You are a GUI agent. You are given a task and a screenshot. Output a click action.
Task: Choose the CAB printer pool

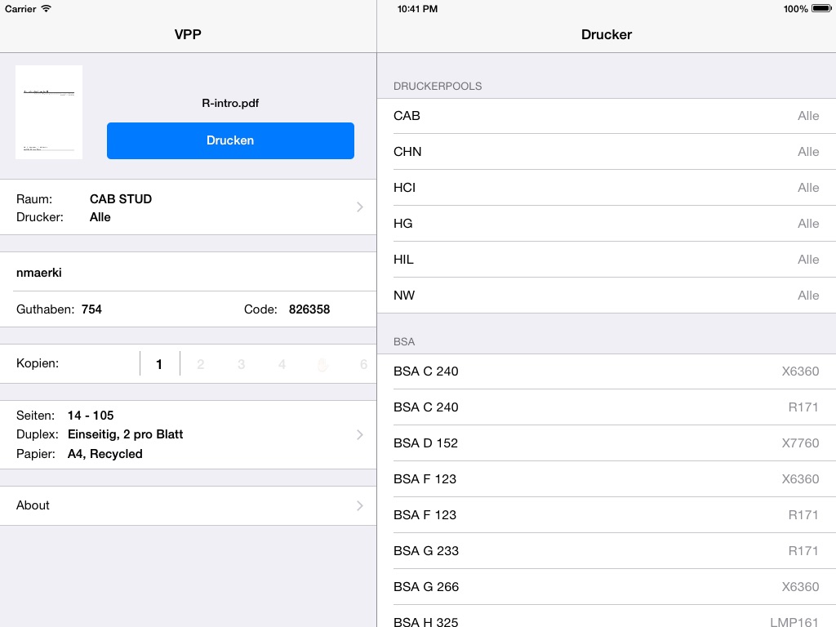click(607, 116)
